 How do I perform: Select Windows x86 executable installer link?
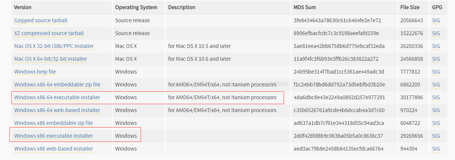(53, 136)
